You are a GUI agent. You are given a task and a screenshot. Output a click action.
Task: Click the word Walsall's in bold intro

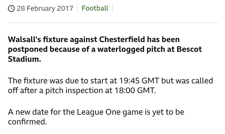[x=24, y=39]
